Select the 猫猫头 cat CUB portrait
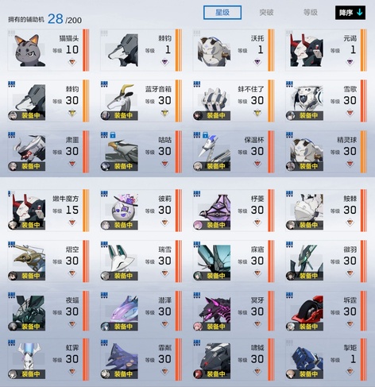Viewport: 375px width, 387px height. click(x=29, y=50)
